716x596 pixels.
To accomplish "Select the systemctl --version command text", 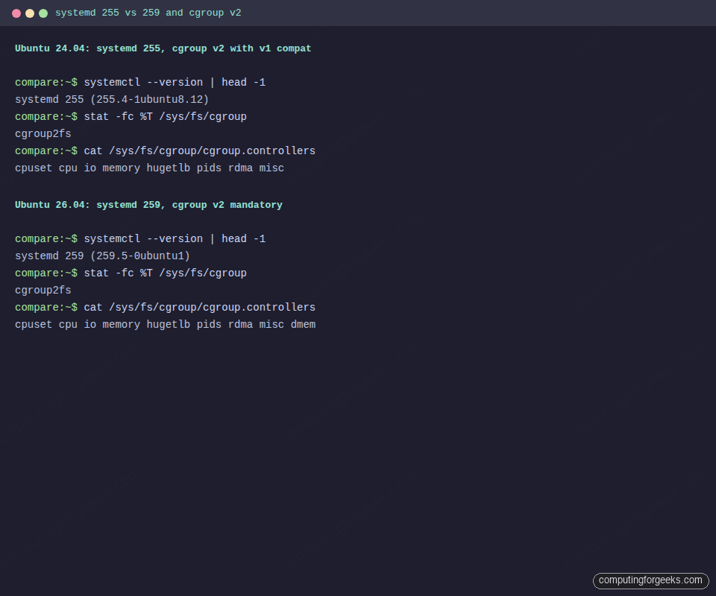I will [x=142, y=82].
